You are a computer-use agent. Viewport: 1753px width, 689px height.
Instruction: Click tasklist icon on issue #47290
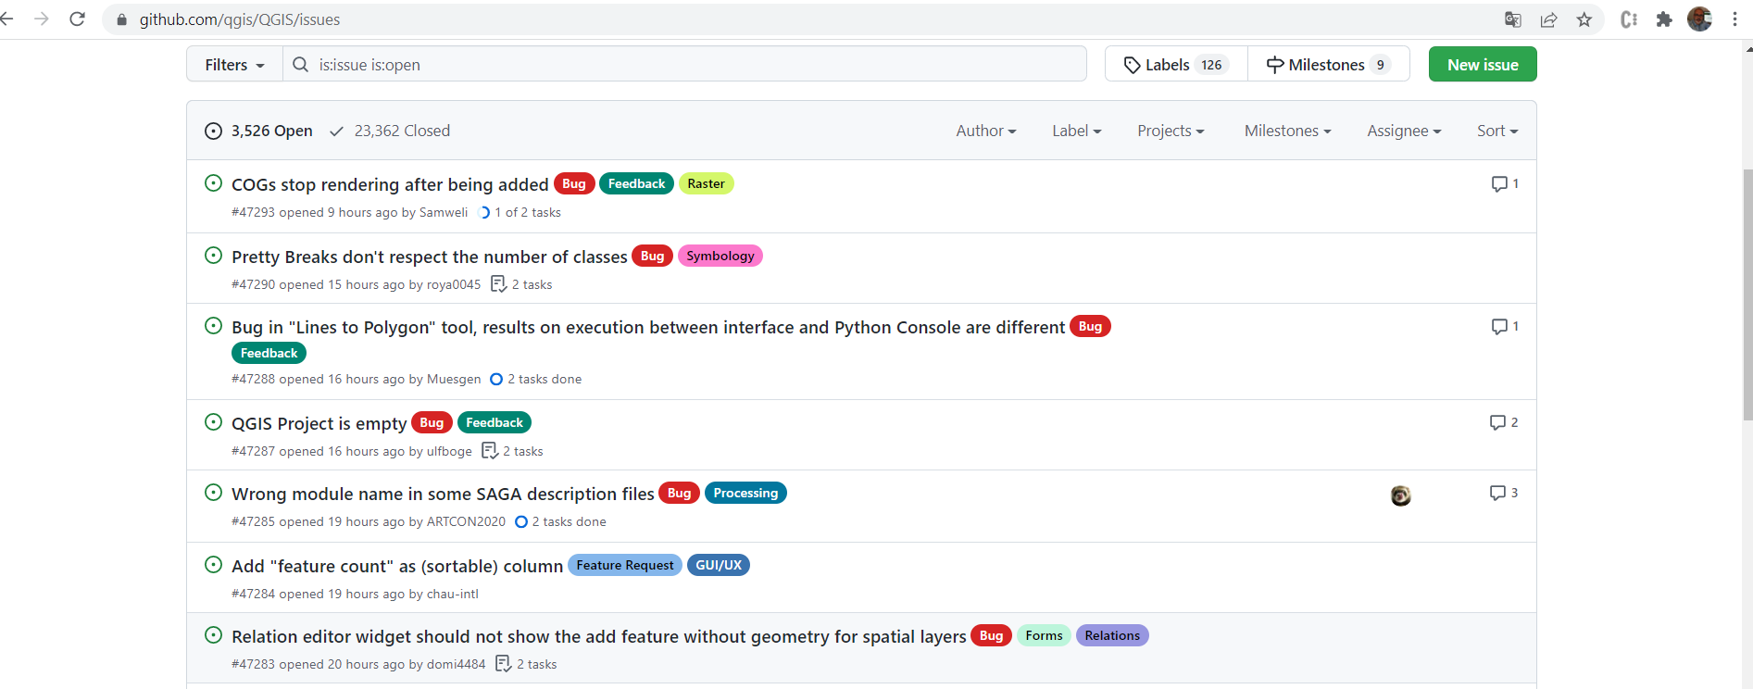[498, 283]
